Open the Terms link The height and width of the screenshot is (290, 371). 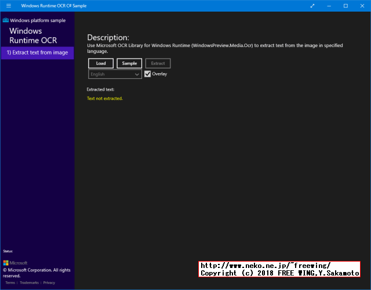[x=10, y=282]
